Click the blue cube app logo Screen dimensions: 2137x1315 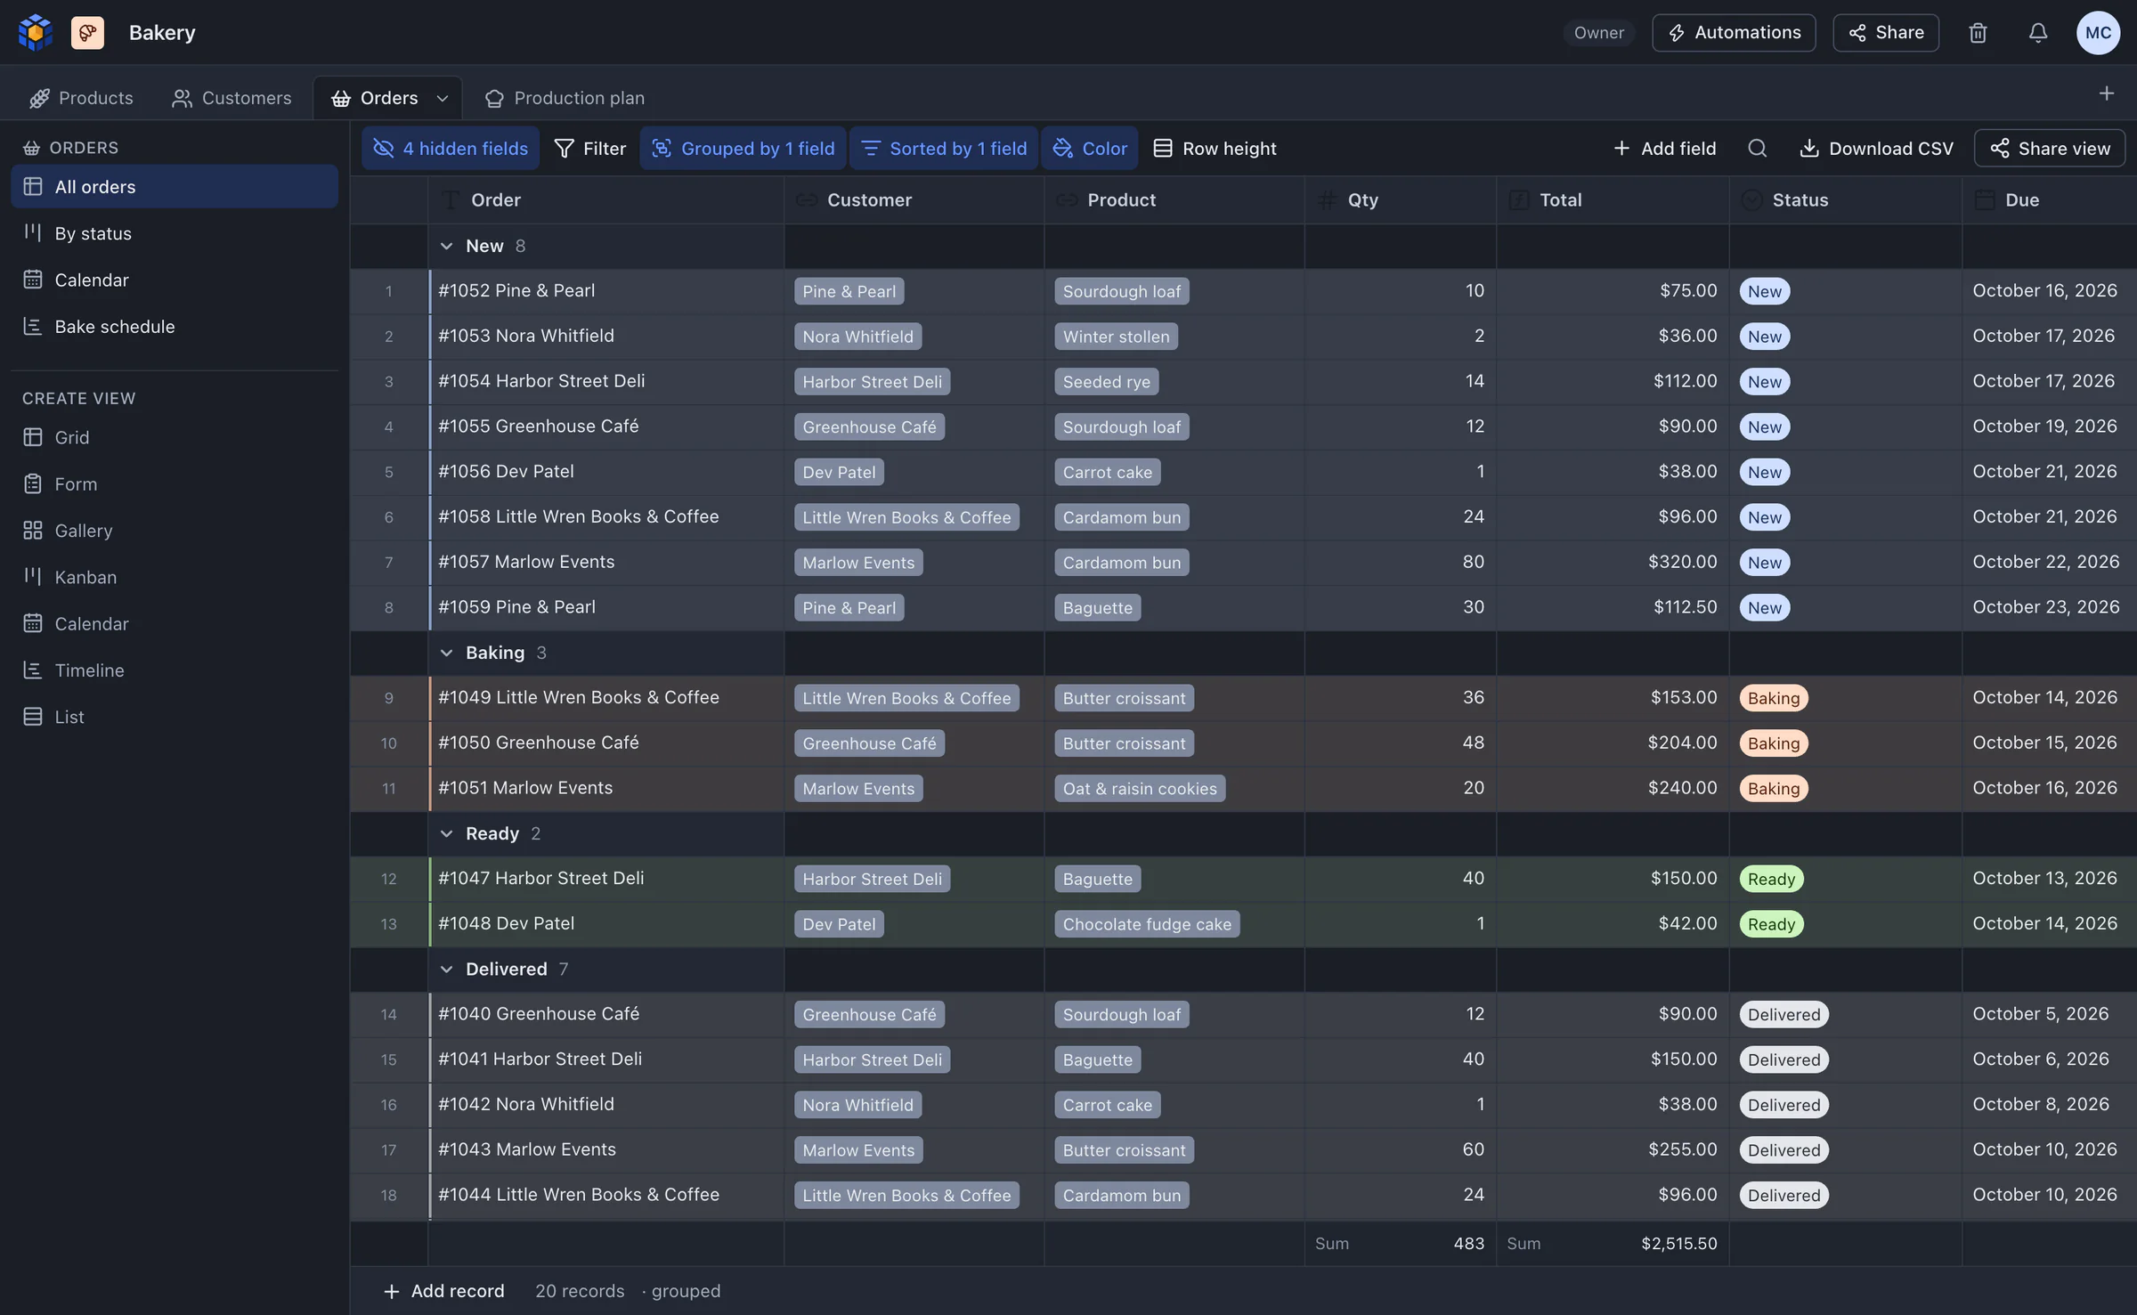coord(36,33)
